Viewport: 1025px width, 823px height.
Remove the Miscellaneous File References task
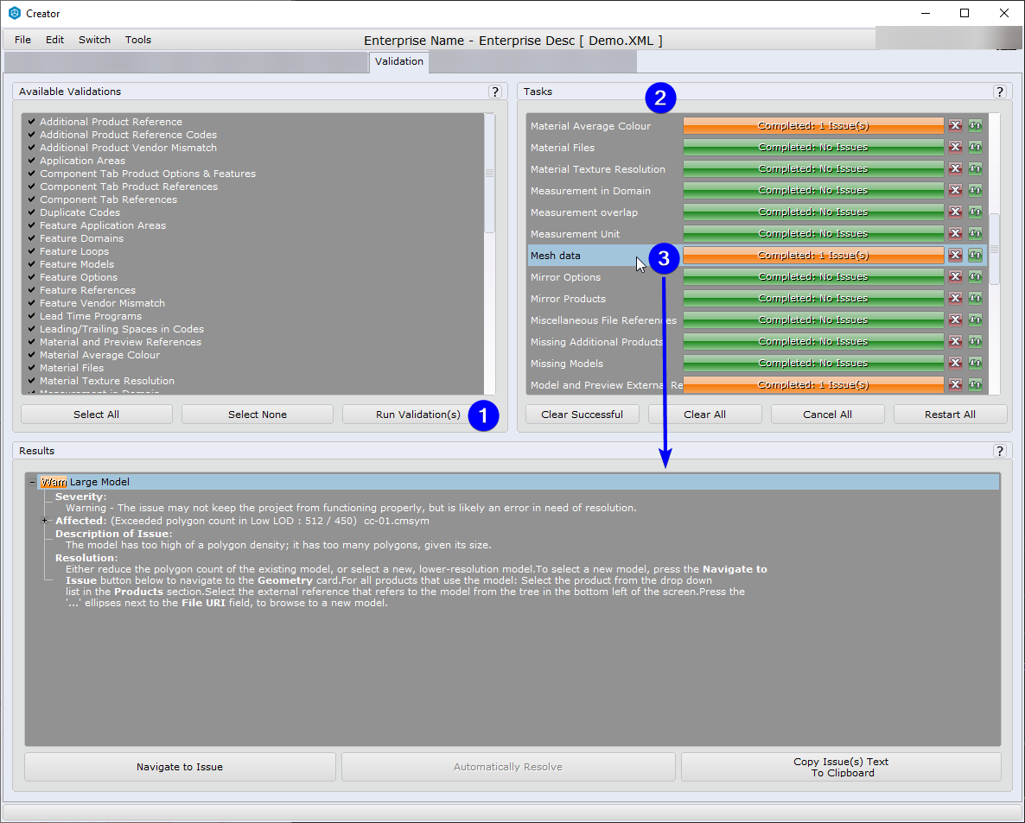(x=955, y=320)
